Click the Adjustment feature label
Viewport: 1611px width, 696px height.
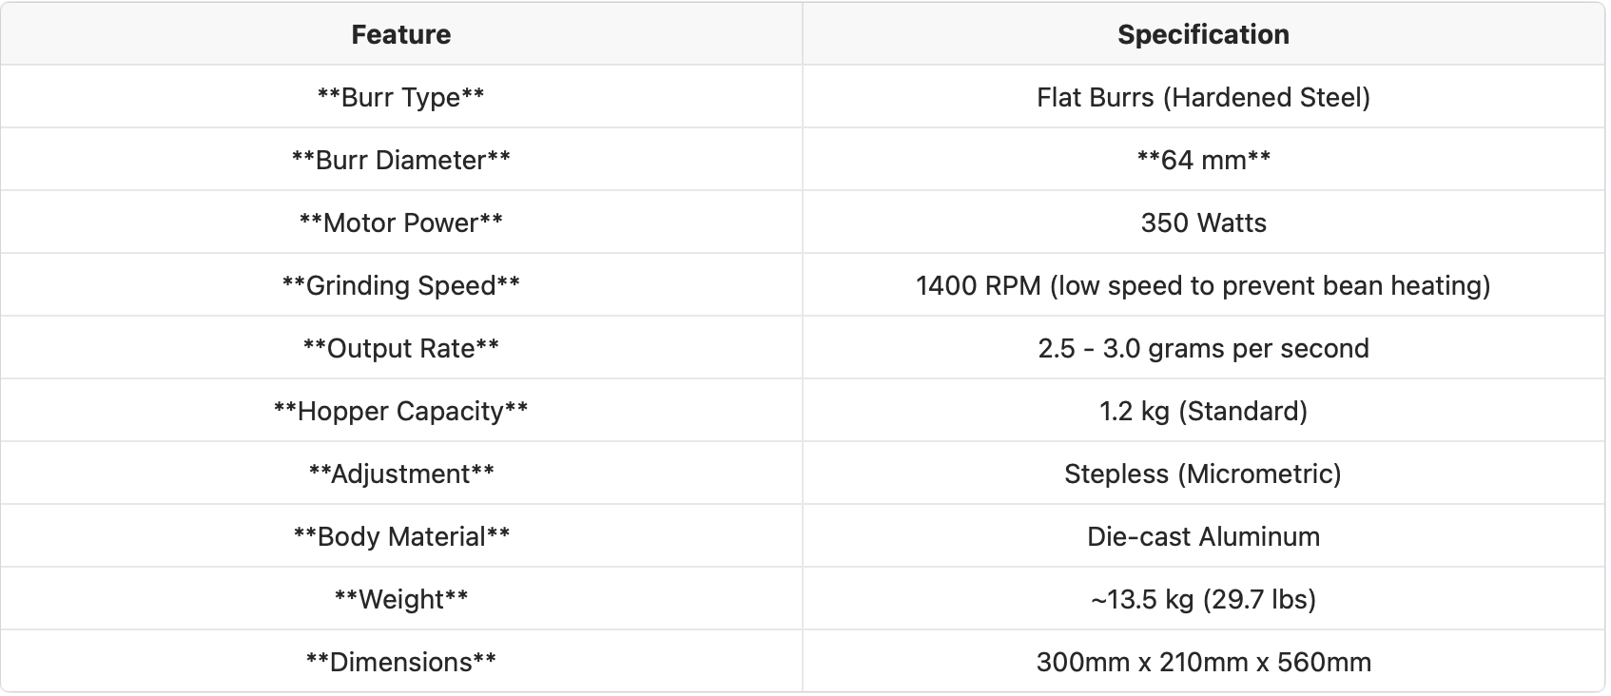pyautogui.click(x=400, y=474)
